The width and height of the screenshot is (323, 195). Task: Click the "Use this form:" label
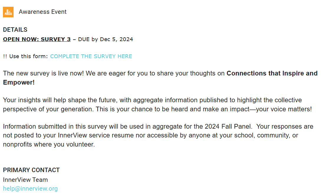[x=28, y=56]
